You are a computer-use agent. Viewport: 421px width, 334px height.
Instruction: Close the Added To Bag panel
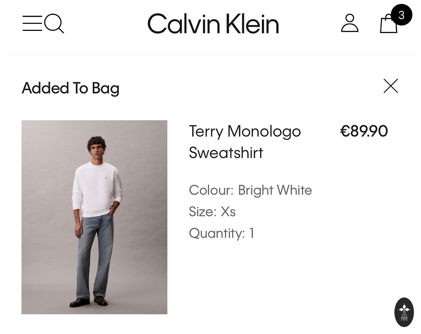390,86
